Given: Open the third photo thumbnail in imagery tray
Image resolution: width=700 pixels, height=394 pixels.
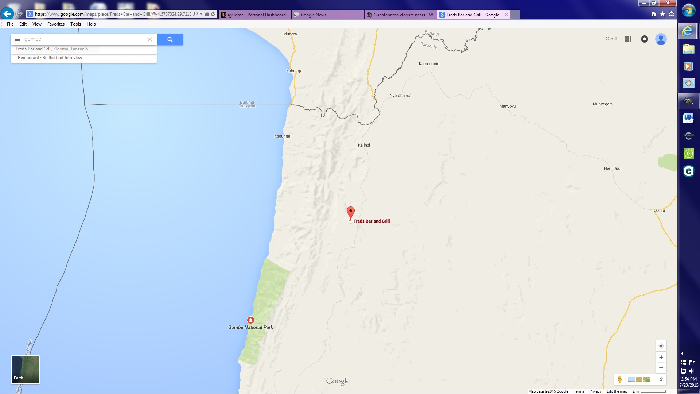Looking at the screenshot, I should click(x=647, y=380).
